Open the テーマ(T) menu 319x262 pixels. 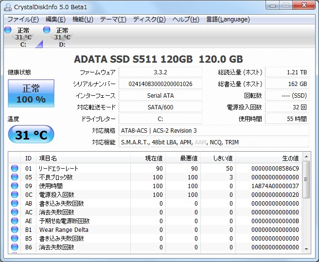(x=113, y=19)
